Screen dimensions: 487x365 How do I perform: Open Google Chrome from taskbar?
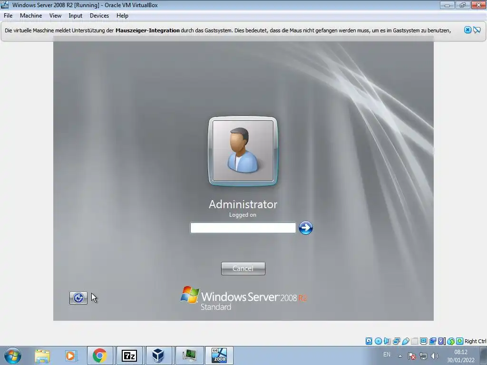(x=100, y=355)
